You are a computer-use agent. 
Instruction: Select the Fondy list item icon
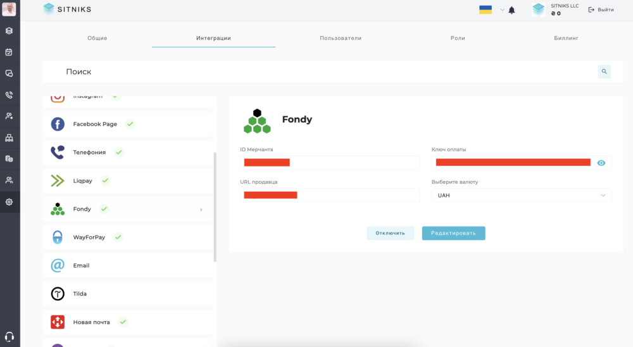pyautogui.click(x=58, y=209)
